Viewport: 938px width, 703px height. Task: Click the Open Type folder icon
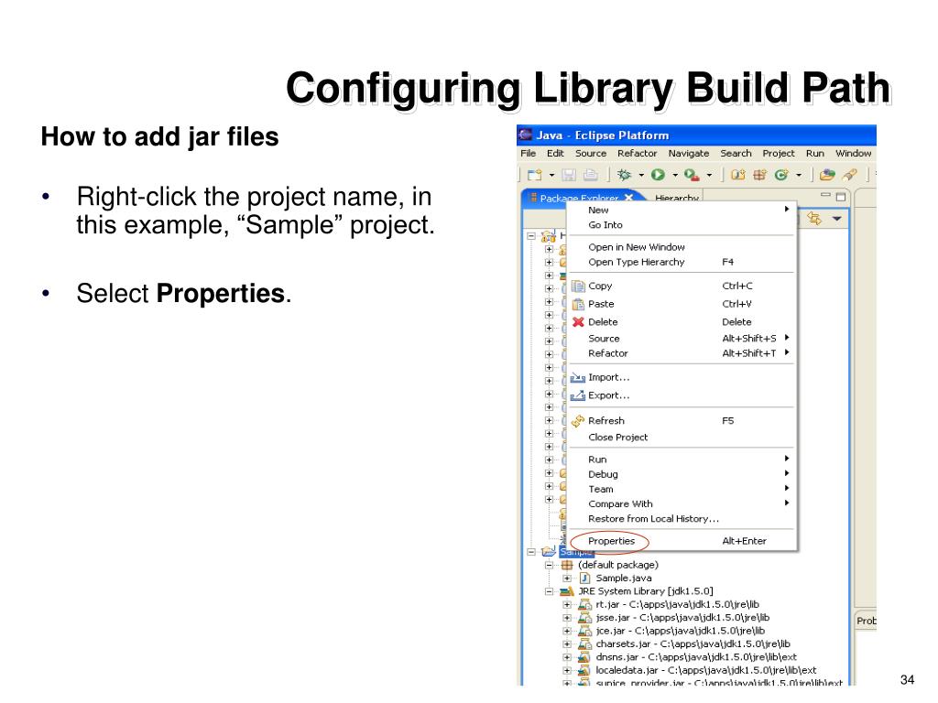tap(827, 175)
